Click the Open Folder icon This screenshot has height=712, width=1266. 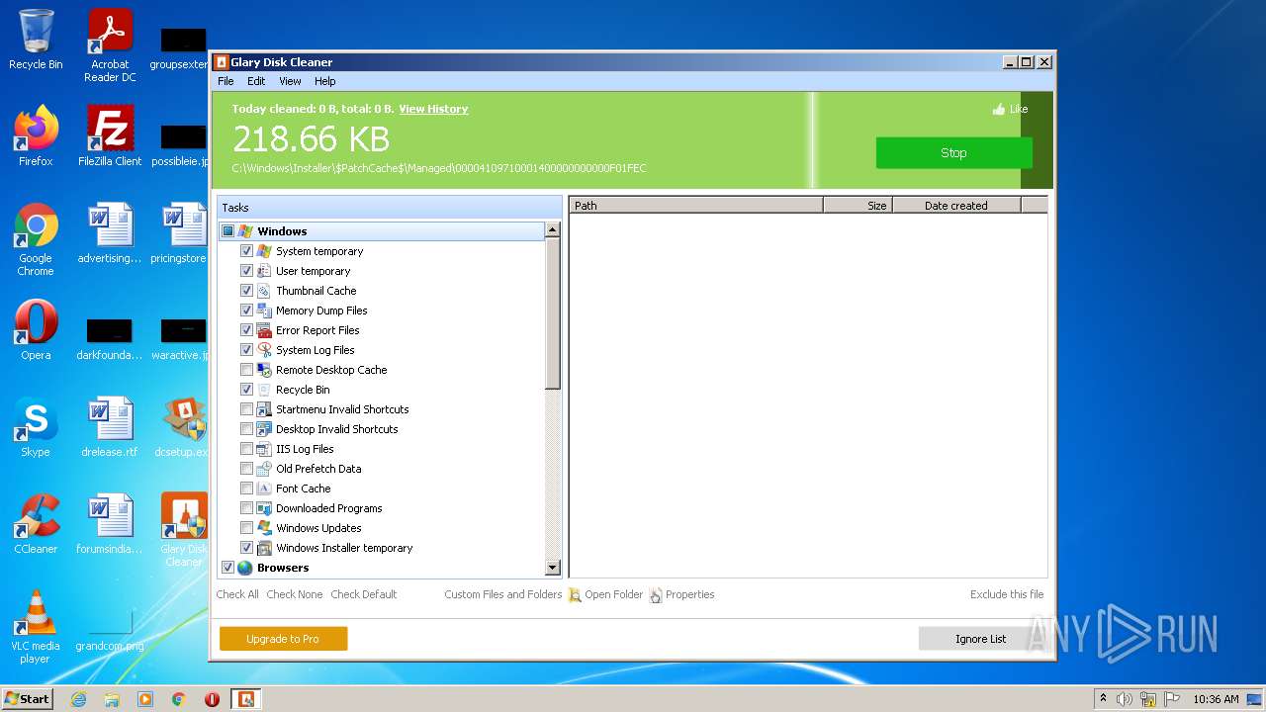tap(575, 595)
